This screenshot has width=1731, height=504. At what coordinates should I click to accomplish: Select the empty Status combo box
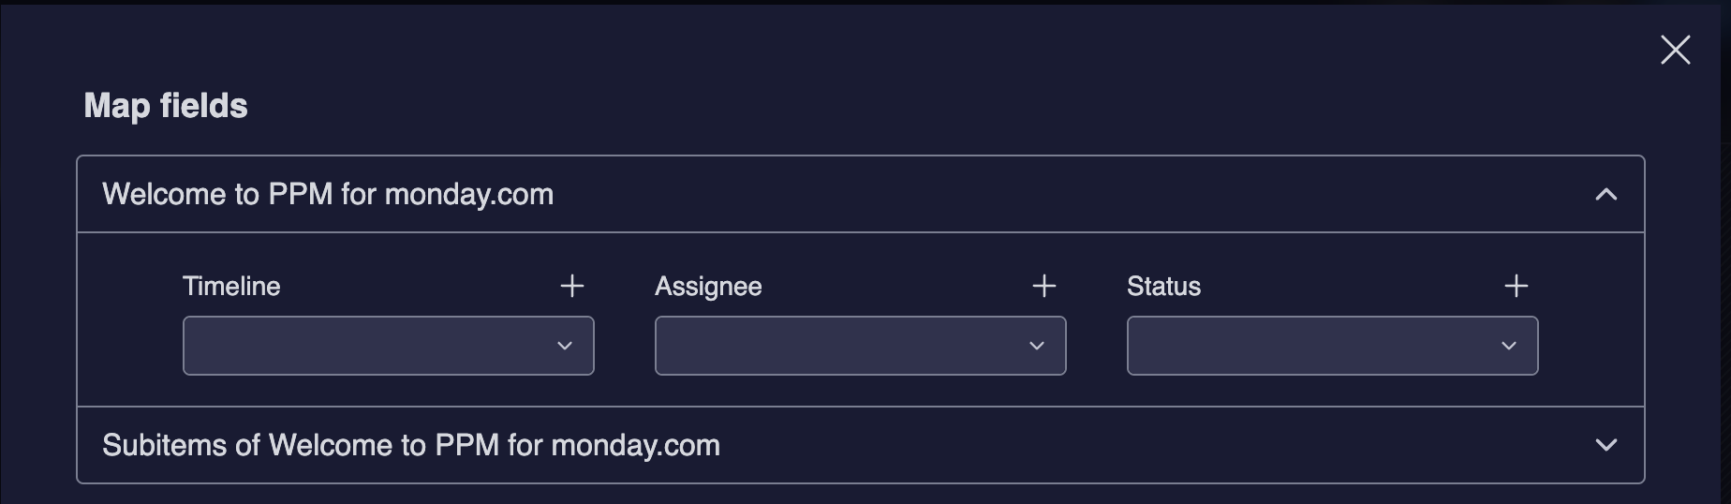pos(1309,346)
